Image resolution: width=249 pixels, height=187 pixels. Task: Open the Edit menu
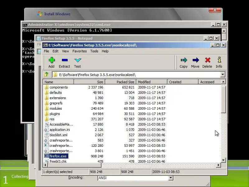pyautogui.click(x=55, y=51)
